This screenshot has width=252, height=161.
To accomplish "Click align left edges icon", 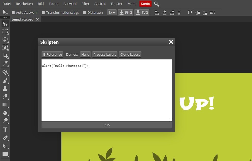I will pos(157,13).
